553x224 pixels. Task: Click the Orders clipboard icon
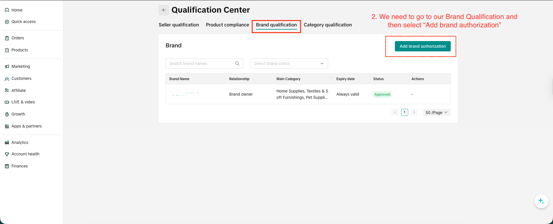click(x=7, y=38)
